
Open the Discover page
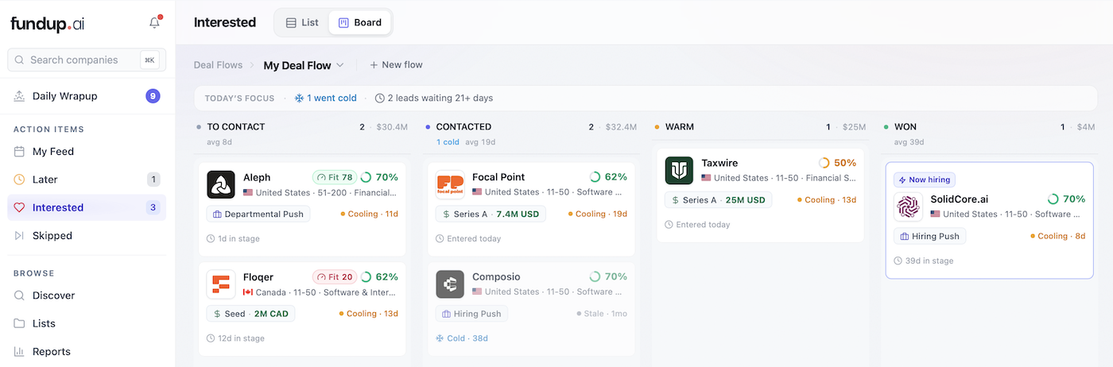(86, 296)
